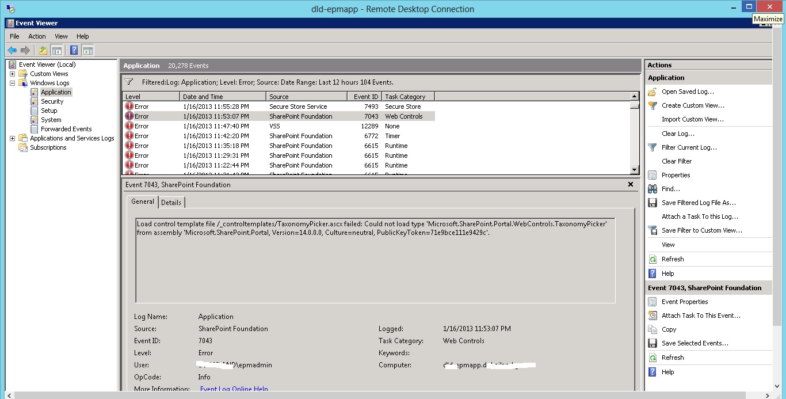Click the event list scroll down arrow
786x399 pixels.
634,170
